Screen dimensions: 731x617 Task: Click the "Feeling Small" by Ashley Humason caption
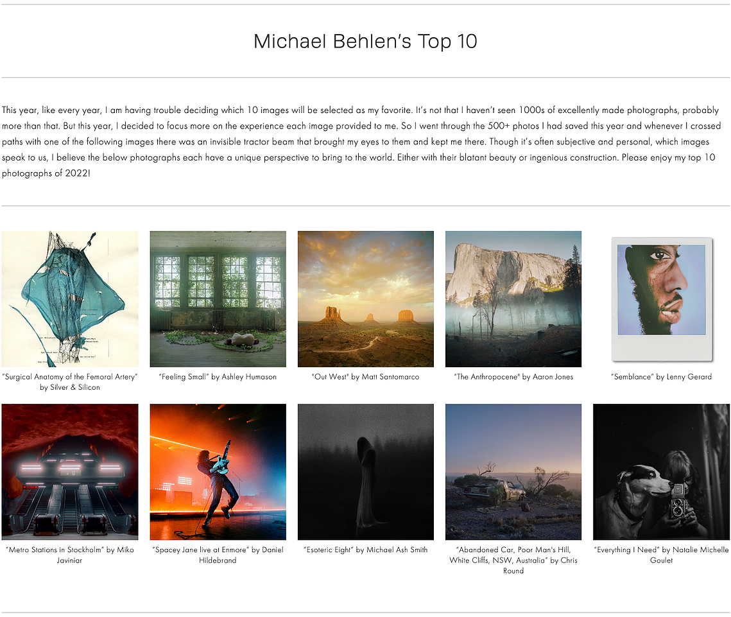pos(218,377)
